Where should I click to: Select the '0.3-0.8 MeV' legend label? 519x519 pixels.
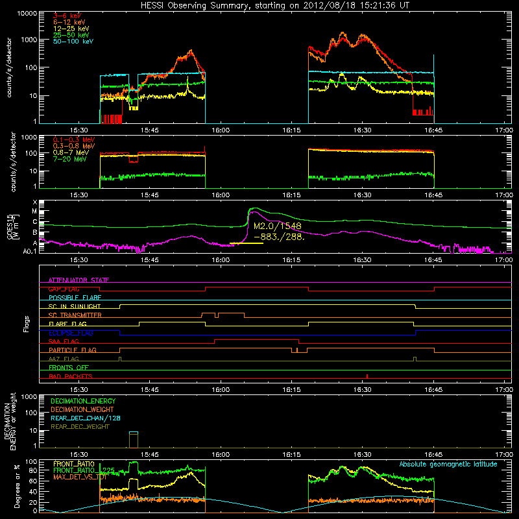tap(74, 147)
